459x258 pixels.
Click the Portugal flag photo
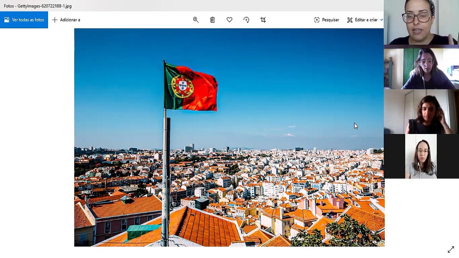[x=229, y=138]
